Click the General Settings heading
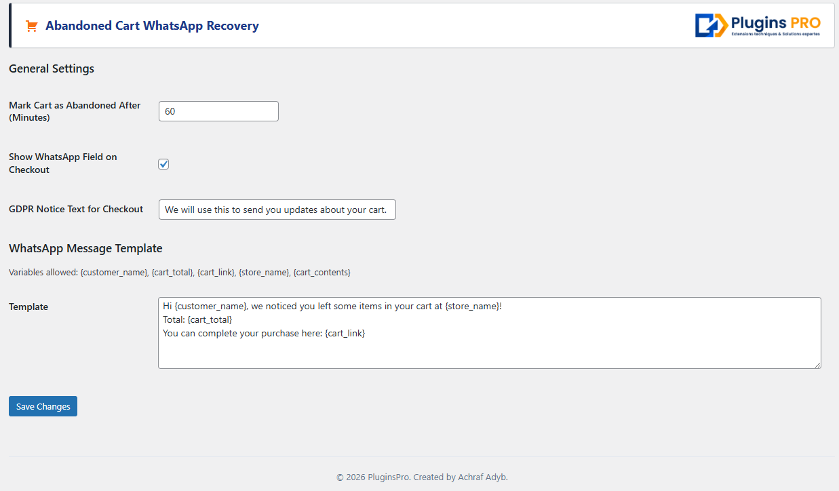The image size is (839, 491). click(52, 68)
